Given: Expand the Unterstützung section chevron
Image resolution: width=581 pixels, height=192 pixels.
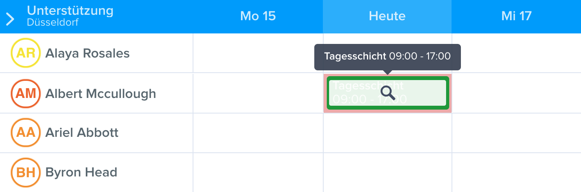Looking at the screenshot, I should point(11,18).
